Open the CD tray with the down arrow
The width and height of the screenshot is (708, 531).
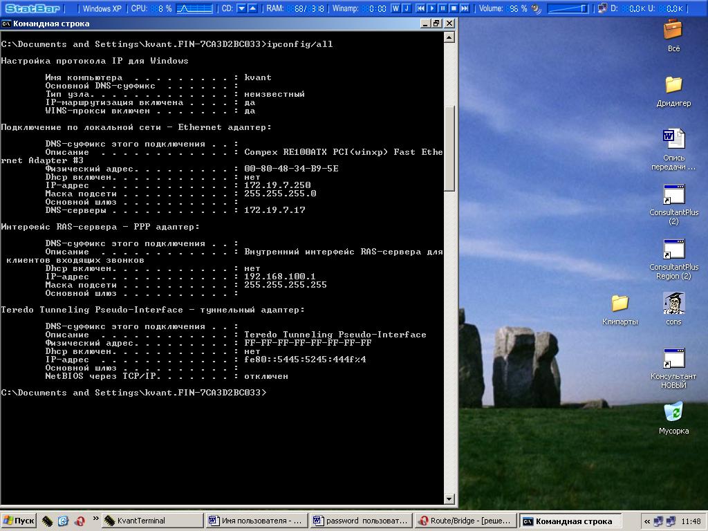click(x=241, y=8)
